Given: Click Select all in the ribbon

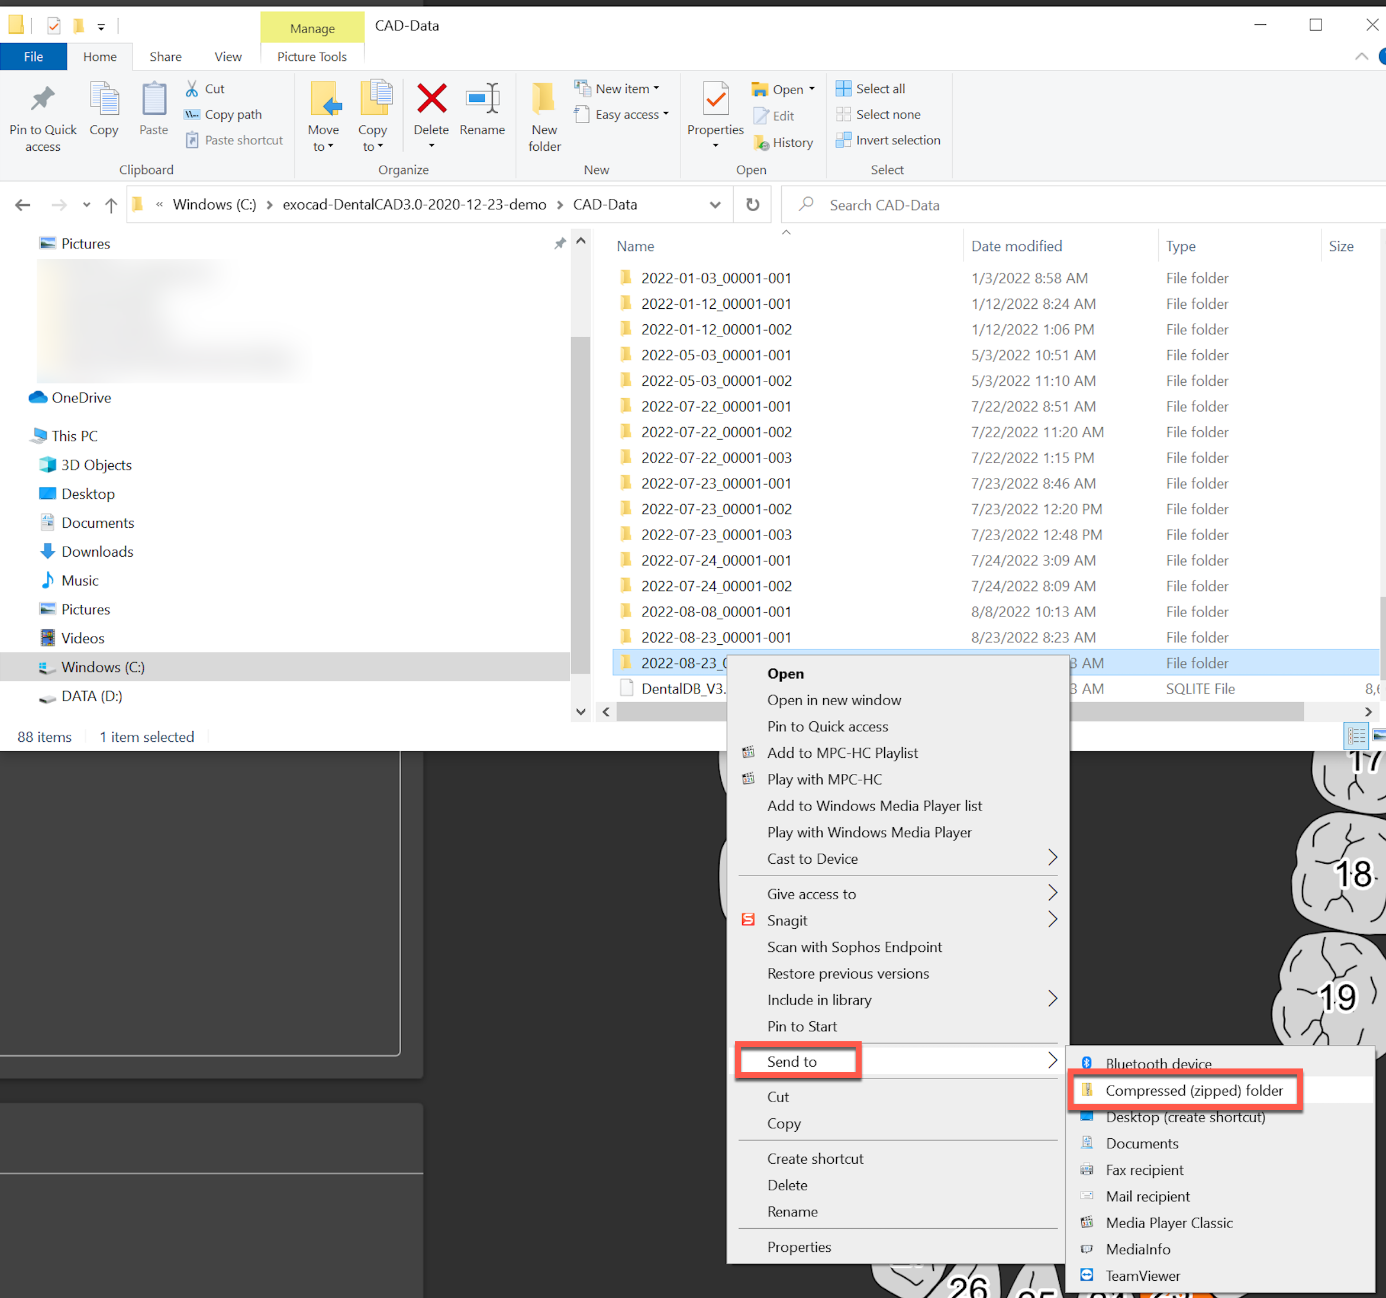Looking at the screenshot, I should [870, 88].
